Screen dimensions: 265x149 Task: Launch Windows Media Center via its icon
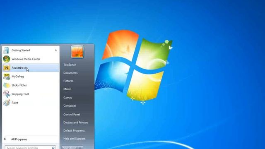coord(7,59)
